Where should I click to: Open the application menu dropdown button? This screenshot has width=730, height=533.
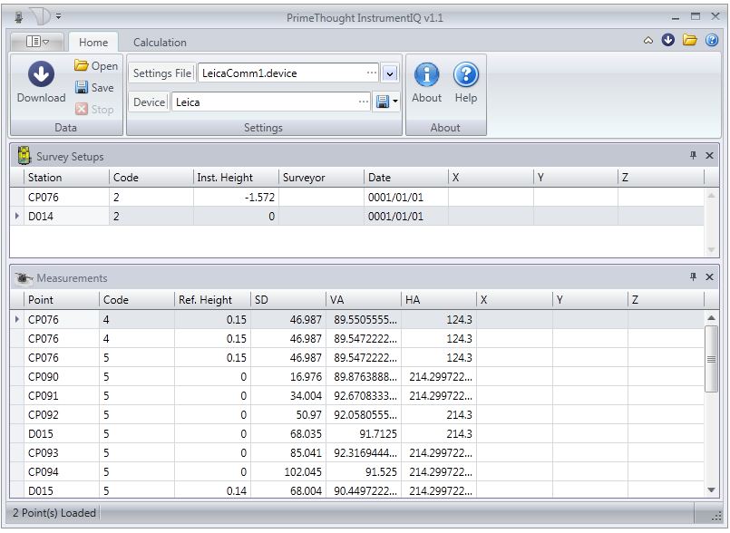point(36,42)
